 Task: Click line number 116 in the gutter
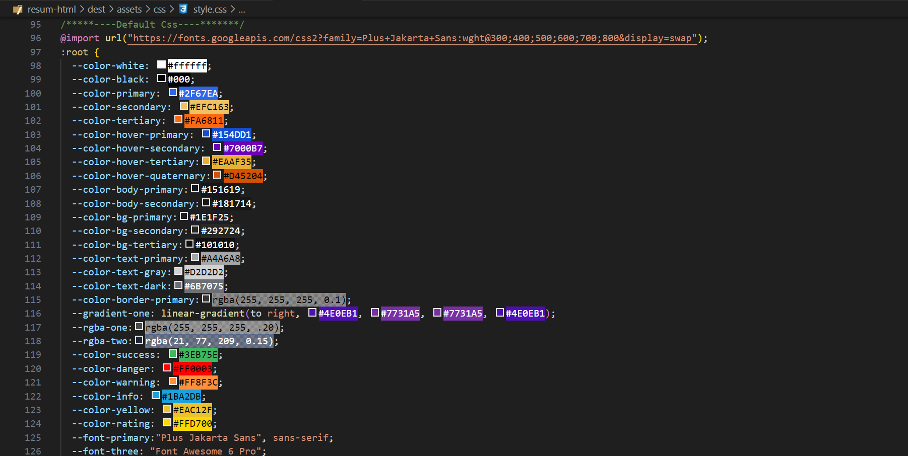33,314
